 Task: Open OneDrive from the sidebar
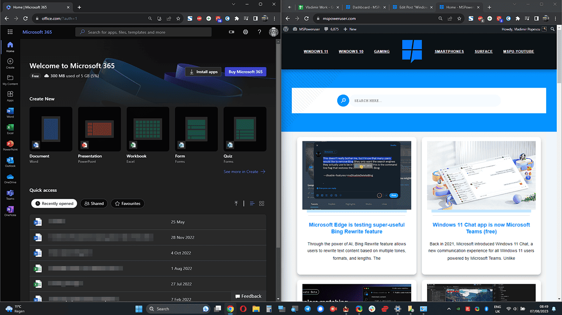click(x=10, y=178)
